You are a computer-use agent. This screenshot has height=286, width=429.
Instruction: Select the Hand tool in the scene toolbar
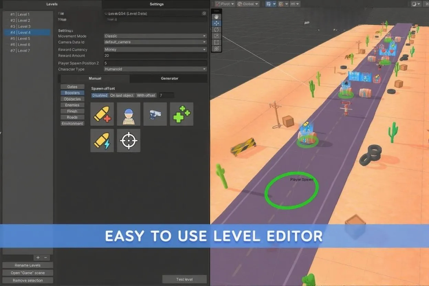click(217, 16)
